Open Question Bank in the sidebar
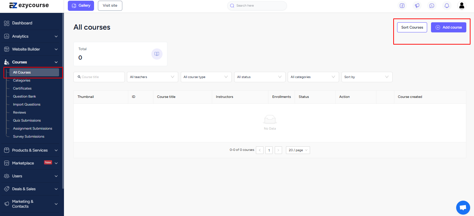This screenshot has width=474, height=216. click(x=24, y=97)
